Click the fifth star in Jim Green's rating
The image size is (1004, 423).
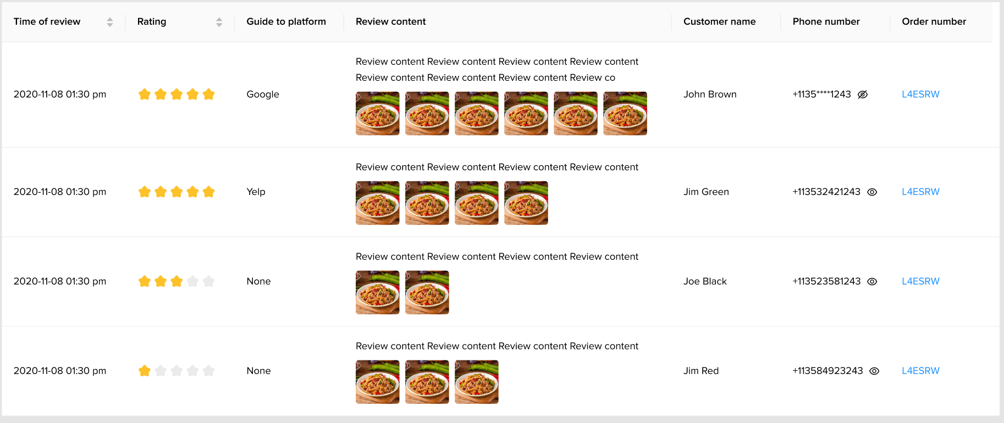click(208, 192)
